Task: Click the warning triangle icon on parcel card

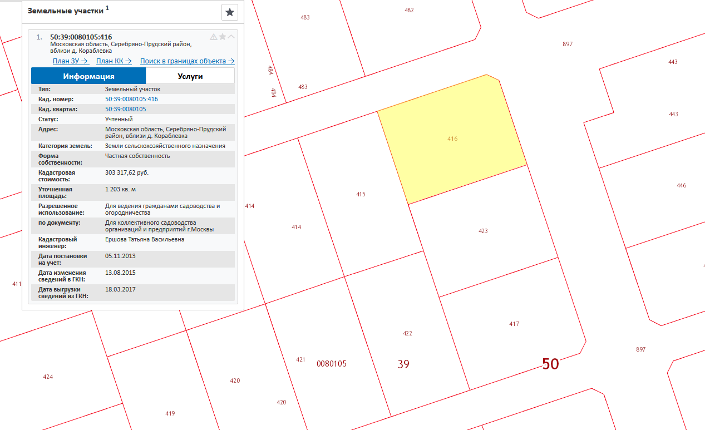Action: point(213,37)
